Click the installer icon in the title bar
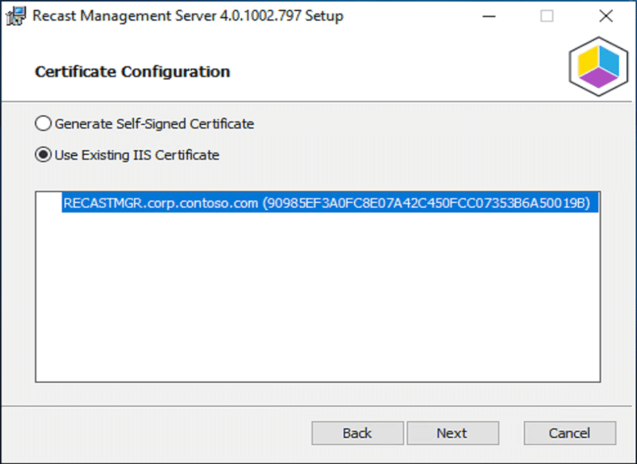 16,16
